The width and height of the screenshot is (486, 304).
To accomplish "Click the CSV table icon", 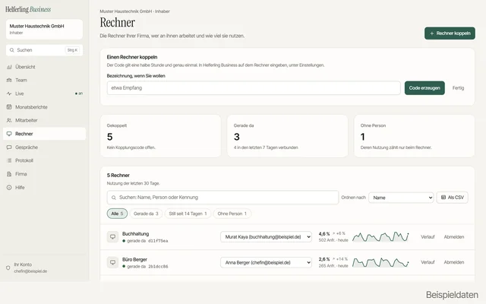I will click(x=443, y=198).
